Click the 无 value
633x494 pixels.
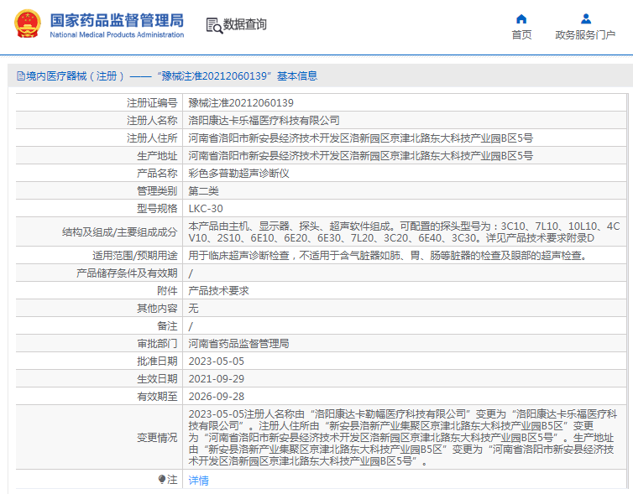193,309
